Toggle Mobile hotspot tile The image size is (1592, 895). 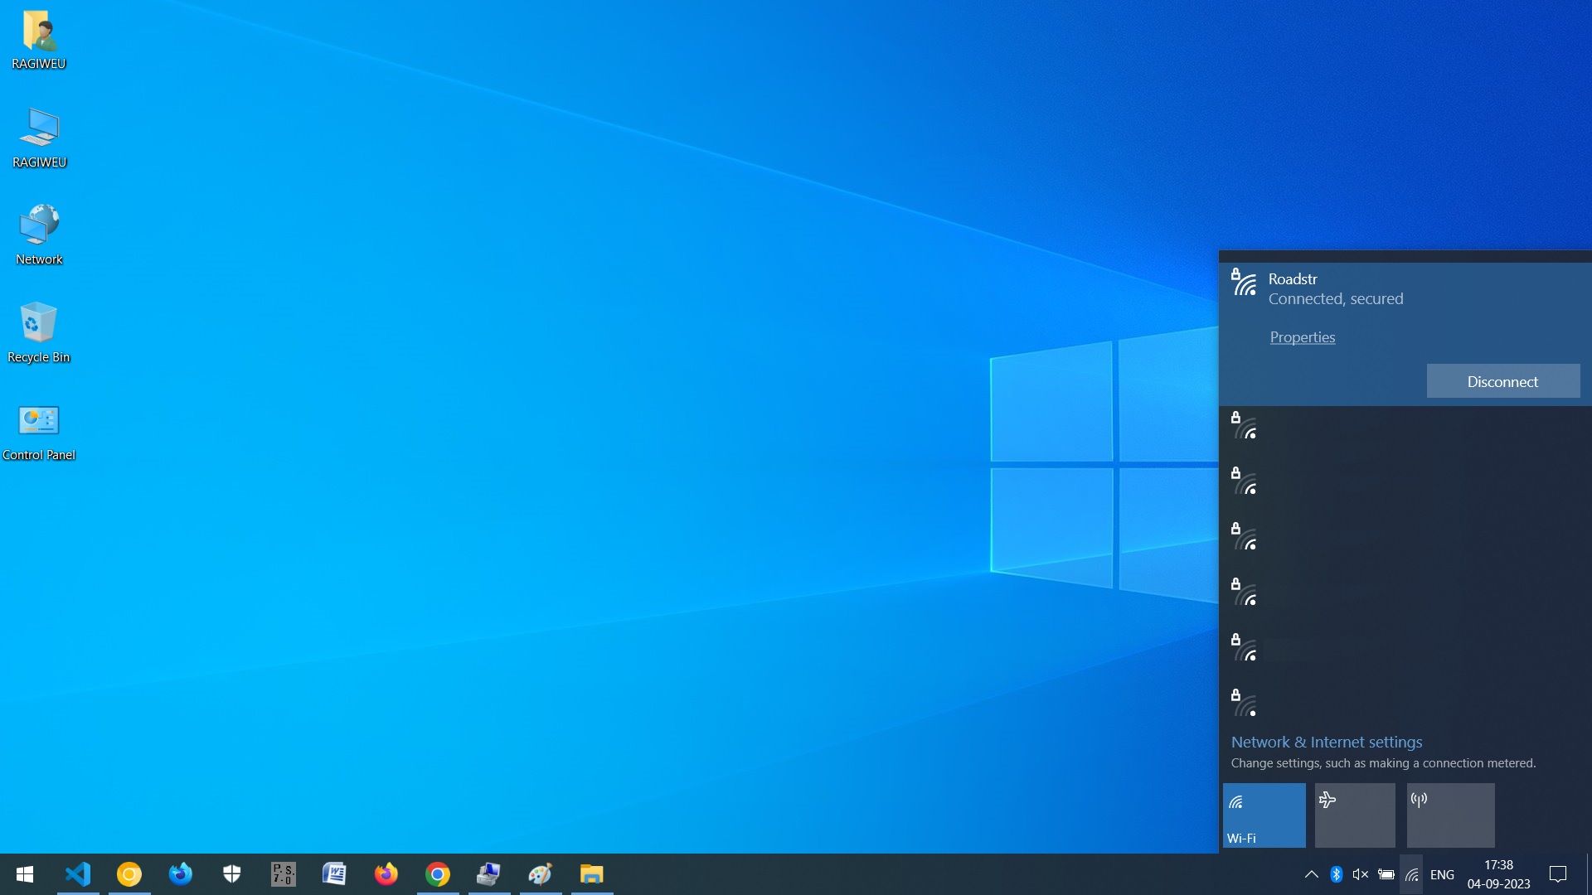[1450, 815]
